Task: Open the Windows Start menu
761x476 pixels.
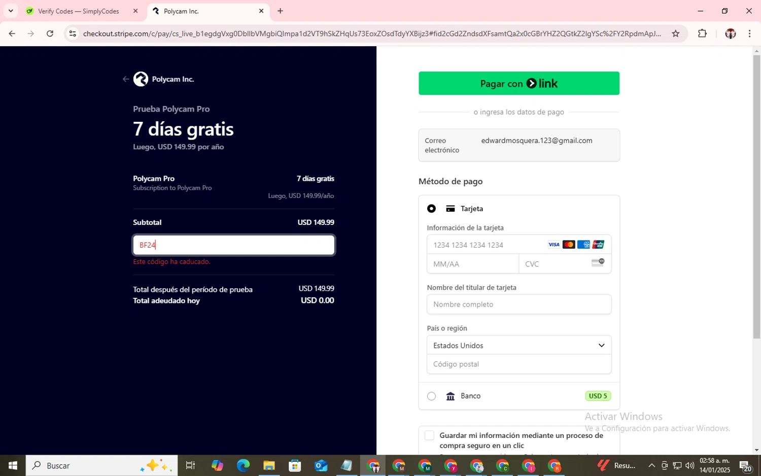Action: coord(13,465)
